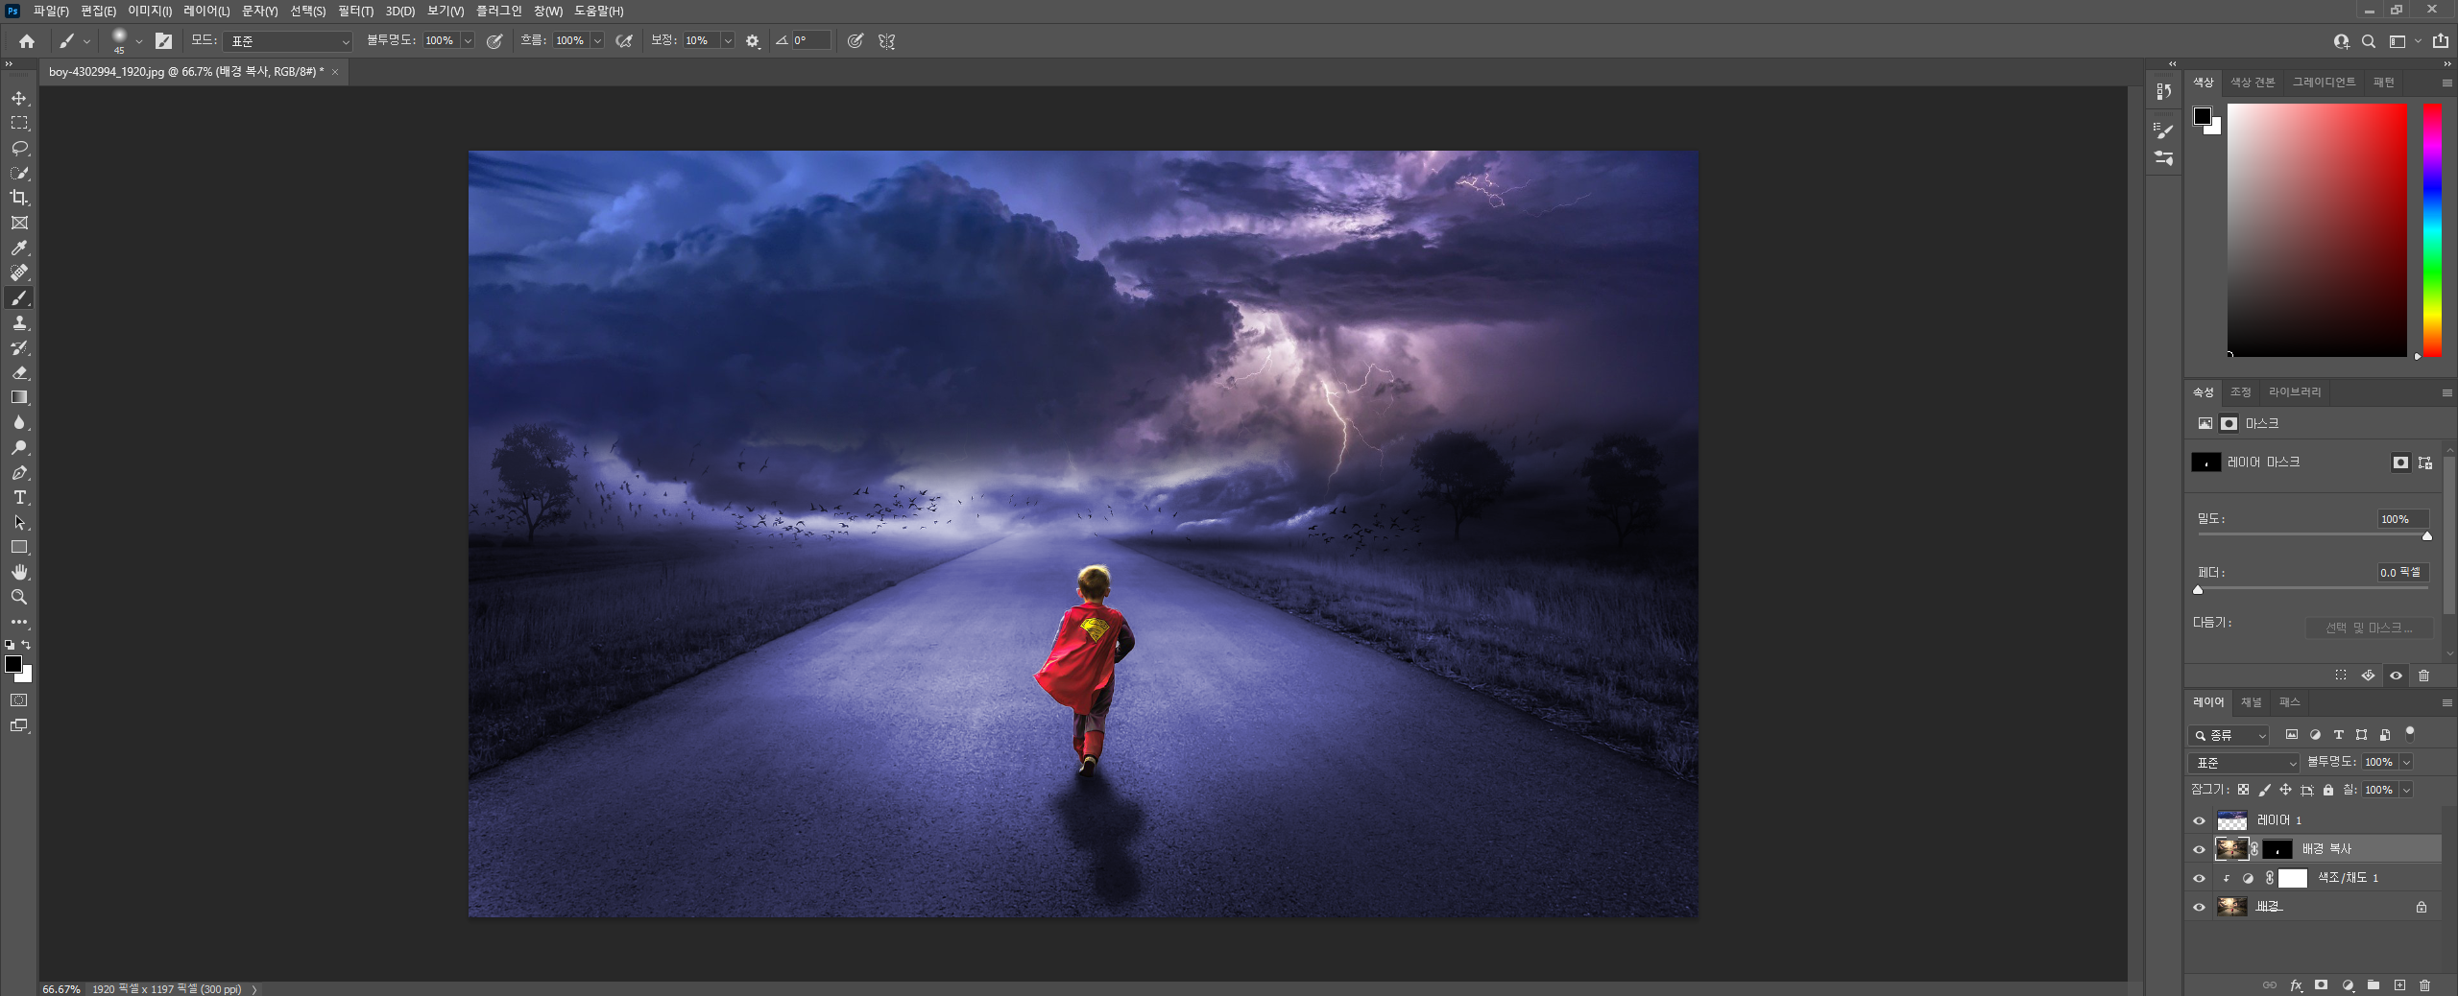The width and height of the screenshot is (2458, 996).
Task: Open brush opacity 100% dropdown arrow
Action: tap(468, 41)
